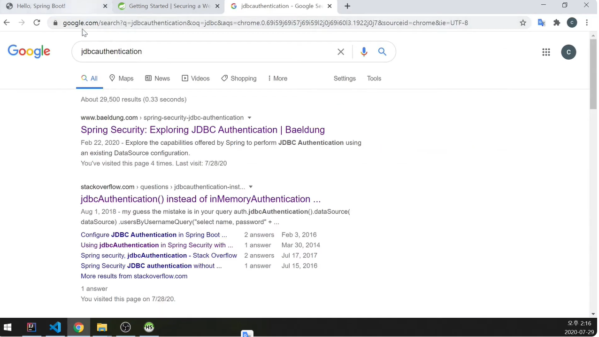Expand the More search categories

tap(277, 78)
